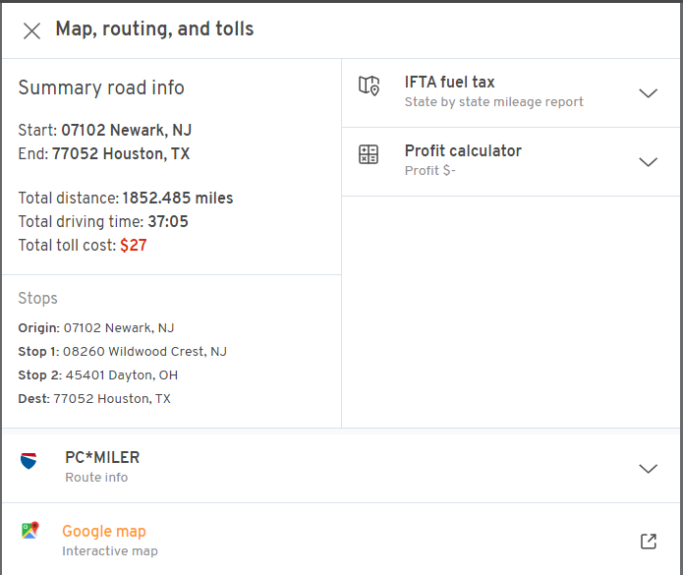The image size is (683, 575).
Task: Open Google map external link icon
Action: click(648, 542)
